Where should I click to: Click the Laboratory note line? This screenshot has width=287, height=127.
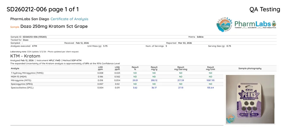click(45, 52)
